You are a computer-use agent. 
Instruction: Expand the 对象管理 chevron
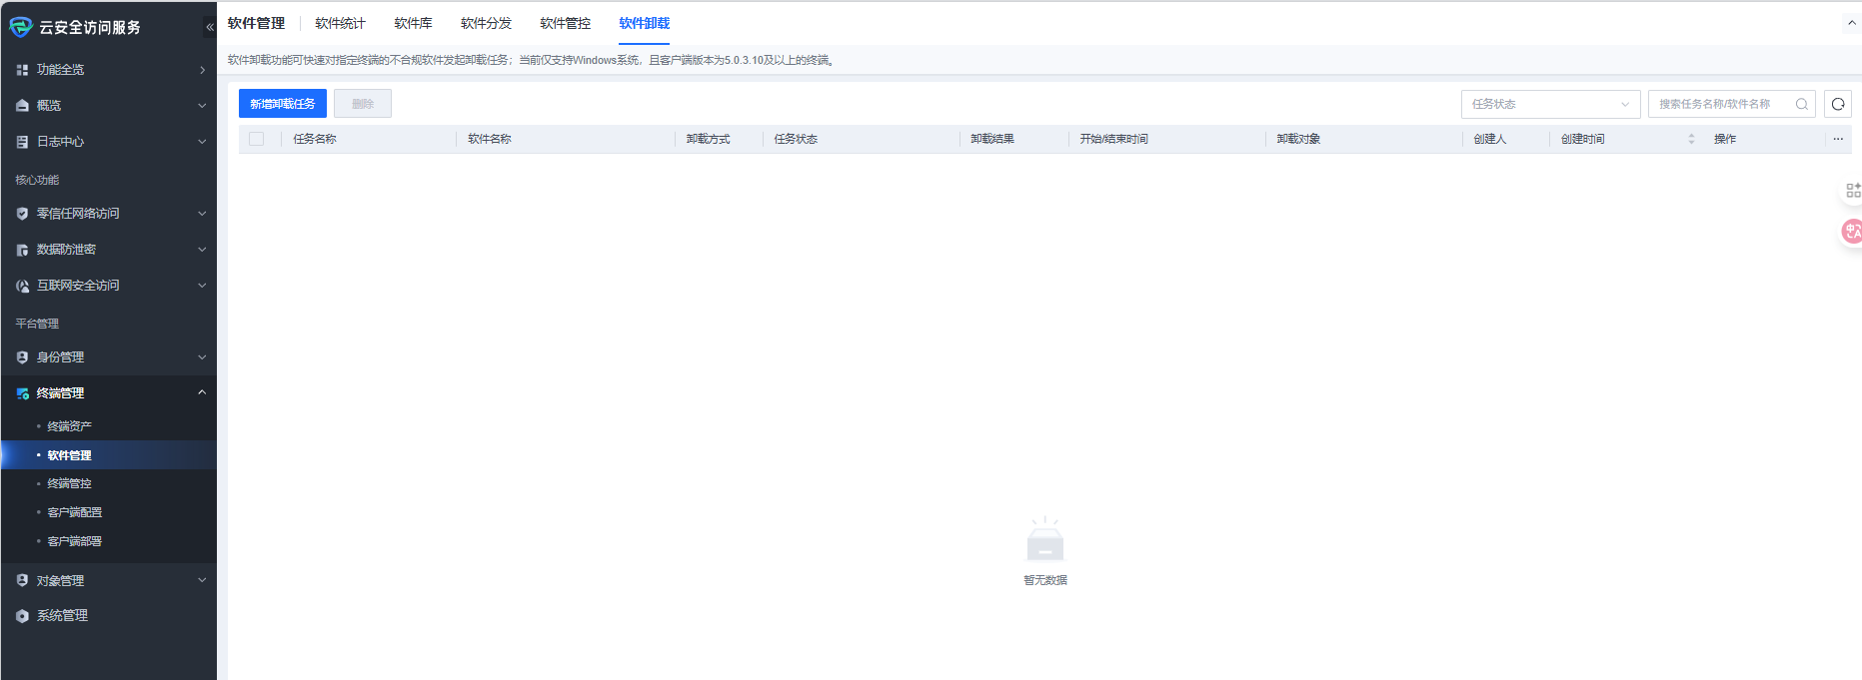(202, 580)
